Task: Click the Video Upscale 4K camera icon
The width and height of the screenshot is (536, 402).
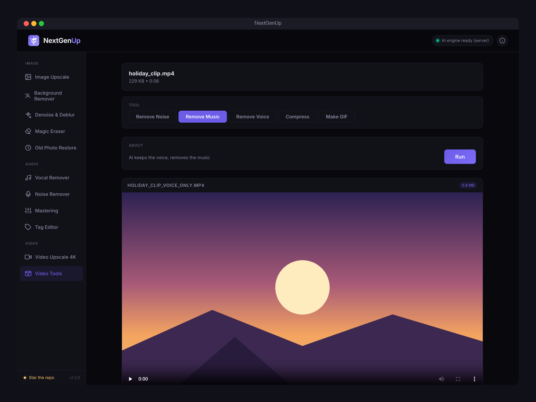Action: click(28, 257)
